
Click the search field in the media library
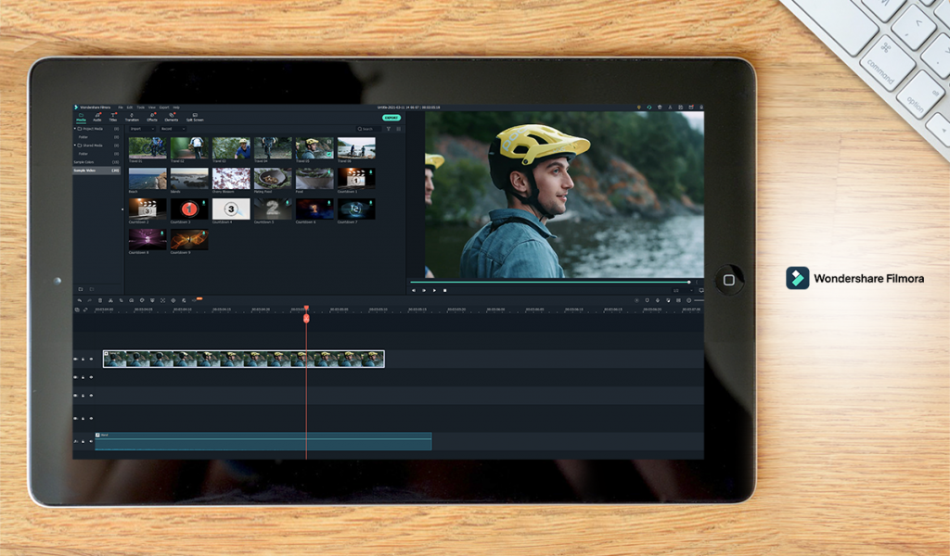pos(368,129)
